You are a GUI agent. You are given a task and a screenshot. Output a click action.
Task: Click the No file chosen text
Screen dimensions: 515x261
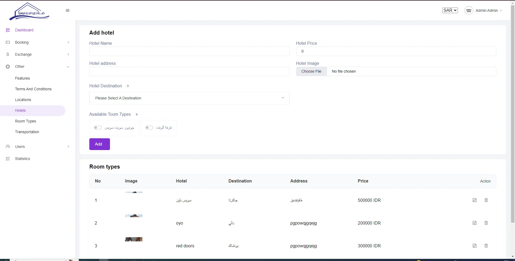point(344,71)
